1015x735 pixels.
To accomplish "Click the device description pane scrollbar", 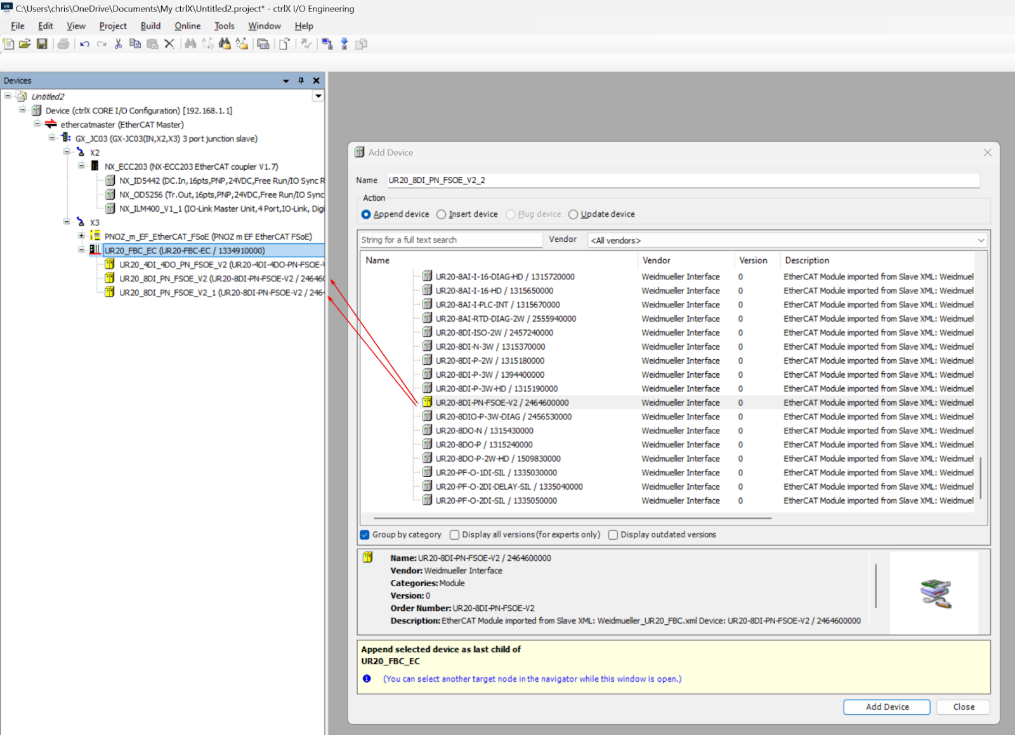I will click(876, 586).
